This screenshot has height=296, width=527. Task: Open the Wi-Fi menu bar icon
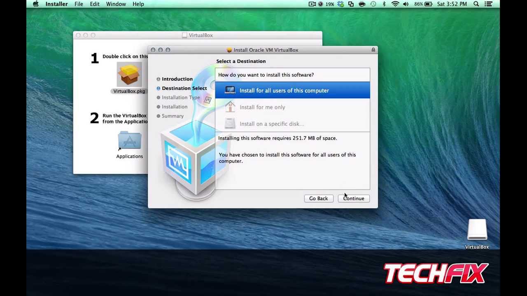click(x=395, y=4)
